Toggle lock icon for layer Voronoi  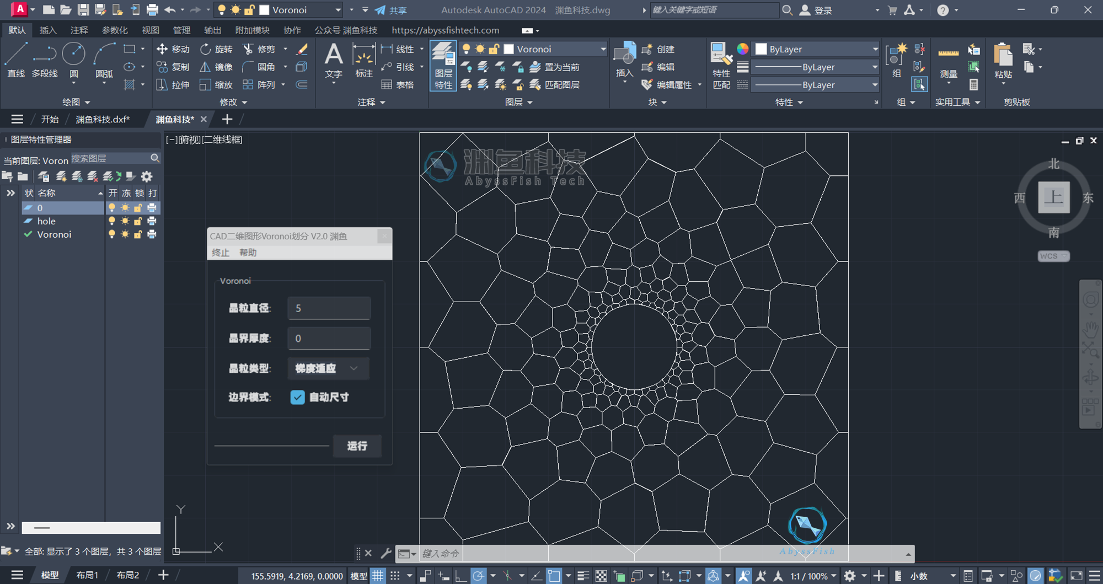coord(138,234)
